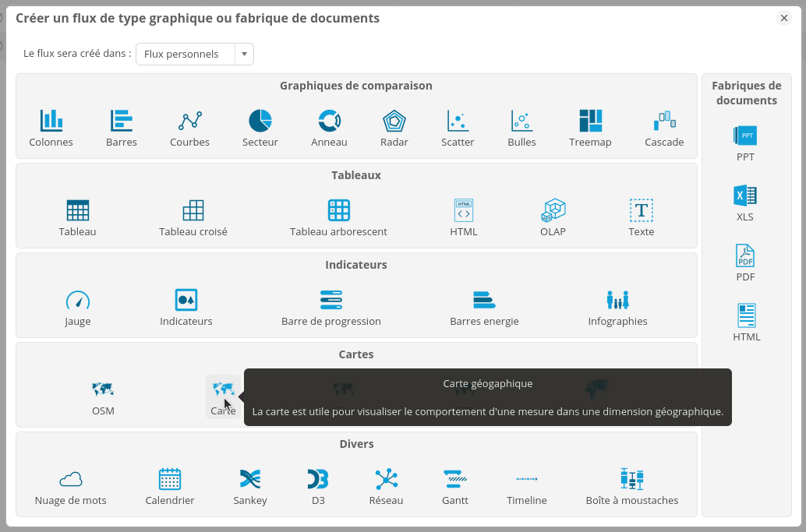
Task: Select the Carte geographic map icon
Action: click(x=223, y=389)
